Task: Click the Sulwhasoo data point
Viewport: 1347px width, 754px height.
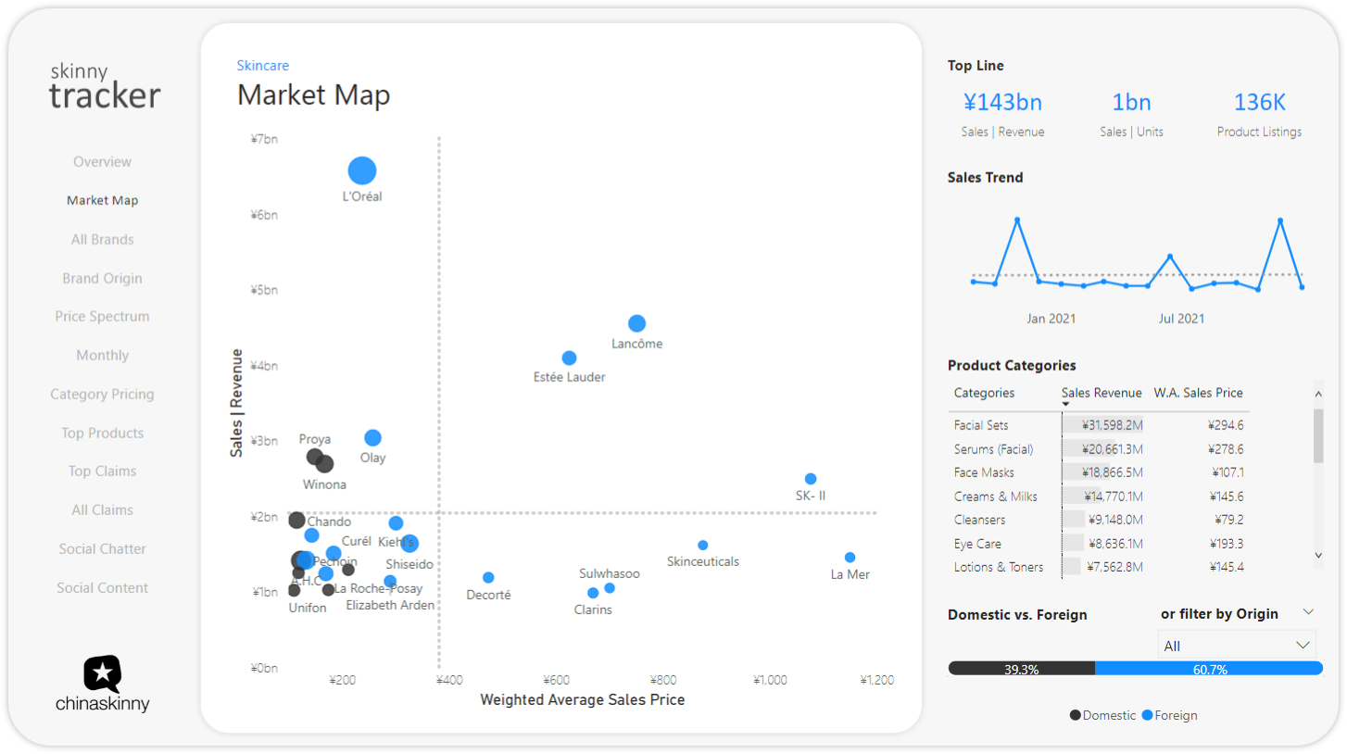Action: click(609, 588)
